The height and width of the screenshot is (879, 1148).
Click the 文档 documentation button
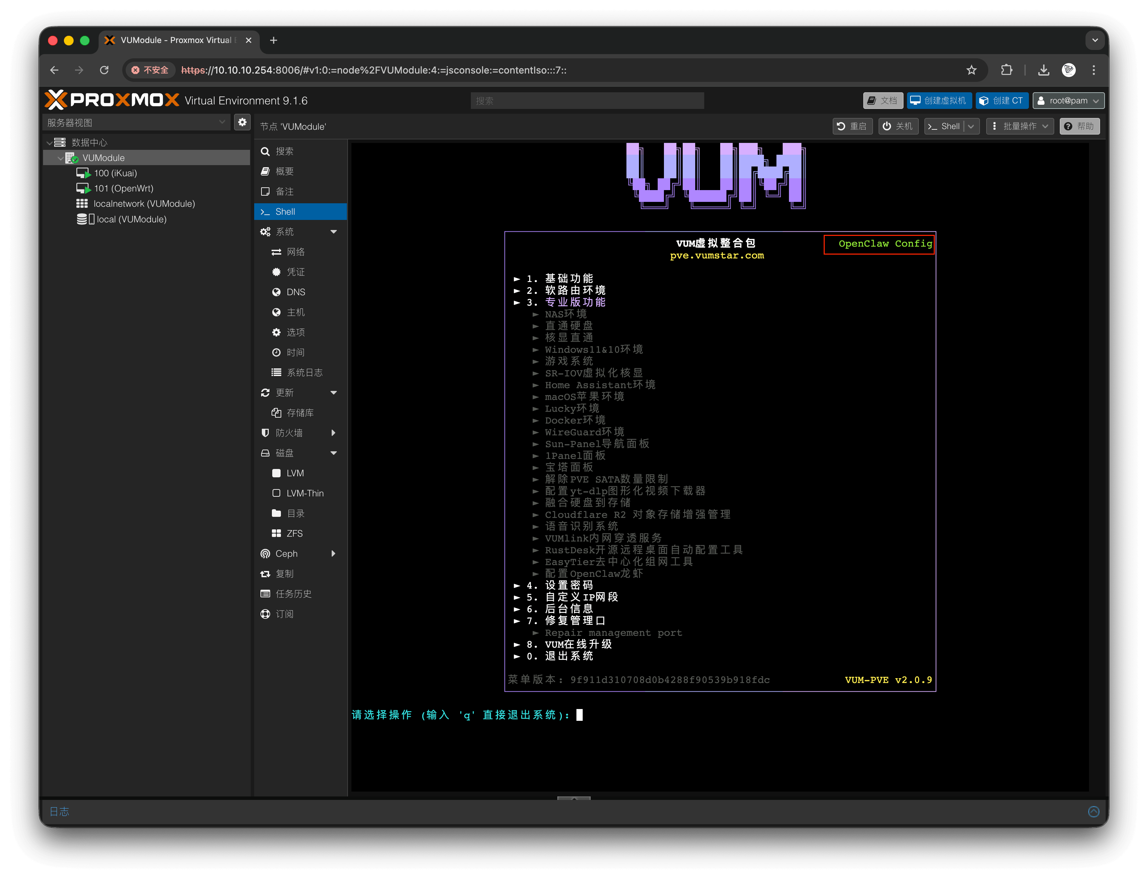pyautogui.click(x=883, y=101)
